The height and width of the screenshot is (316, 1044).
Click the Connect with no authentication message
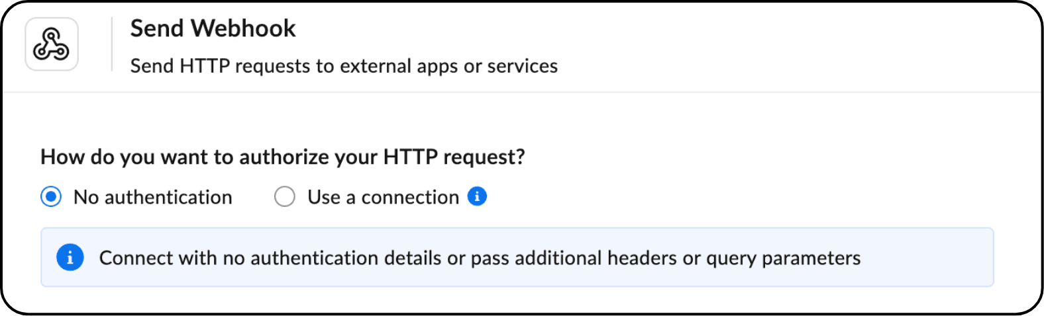480,258
